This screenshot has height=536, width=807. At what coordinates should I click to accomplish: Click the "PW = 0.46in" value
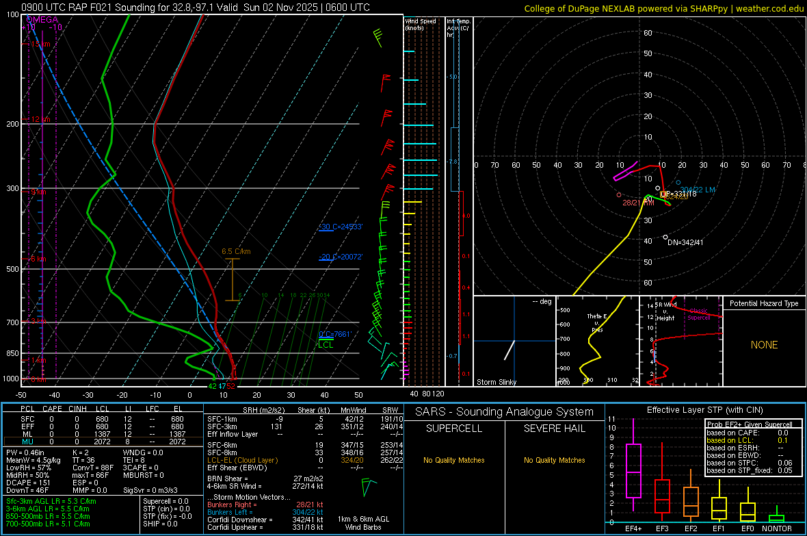click(x=25, y=452)
